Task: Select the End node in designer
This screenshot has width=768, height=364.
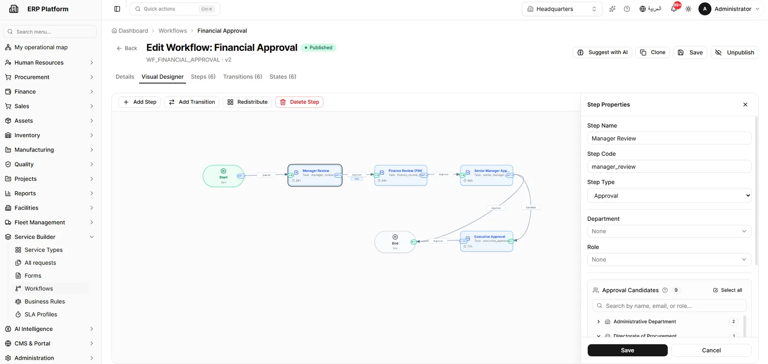Action: pyautogui.click(x=395, y=242)
